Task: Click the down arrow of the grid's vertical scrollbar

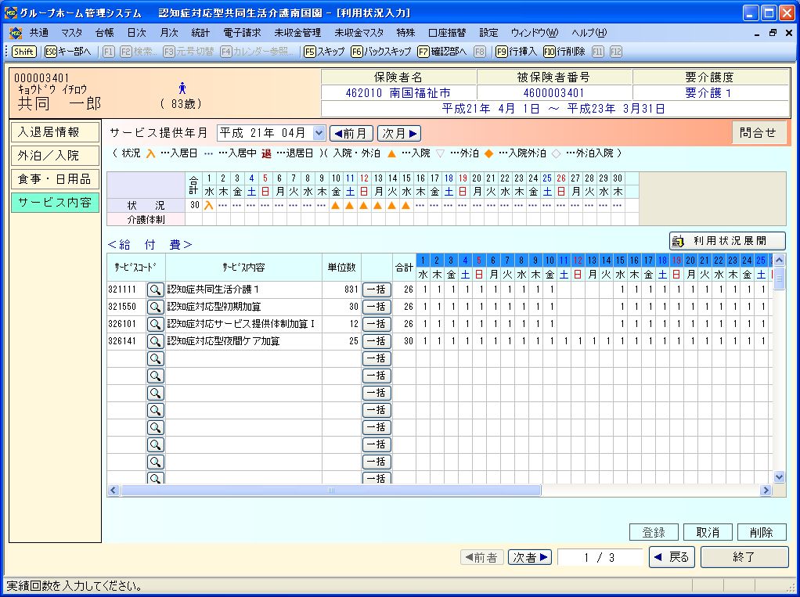Action: (779, 477)
